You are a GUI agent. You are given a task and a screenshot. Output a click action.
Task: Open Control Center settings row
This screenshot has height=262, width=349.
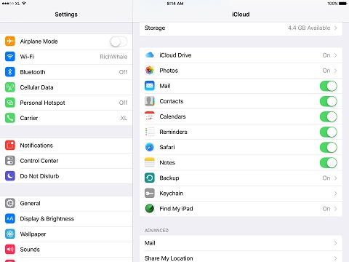pos(66,161)
